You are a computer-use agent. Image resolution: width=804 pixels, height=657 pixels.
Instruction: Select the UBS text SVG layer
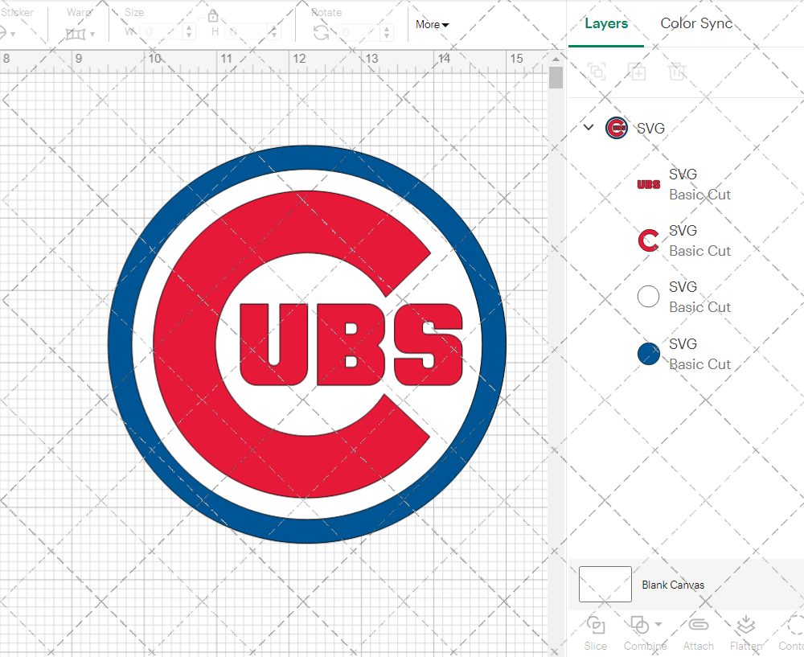tap(686, 184)
